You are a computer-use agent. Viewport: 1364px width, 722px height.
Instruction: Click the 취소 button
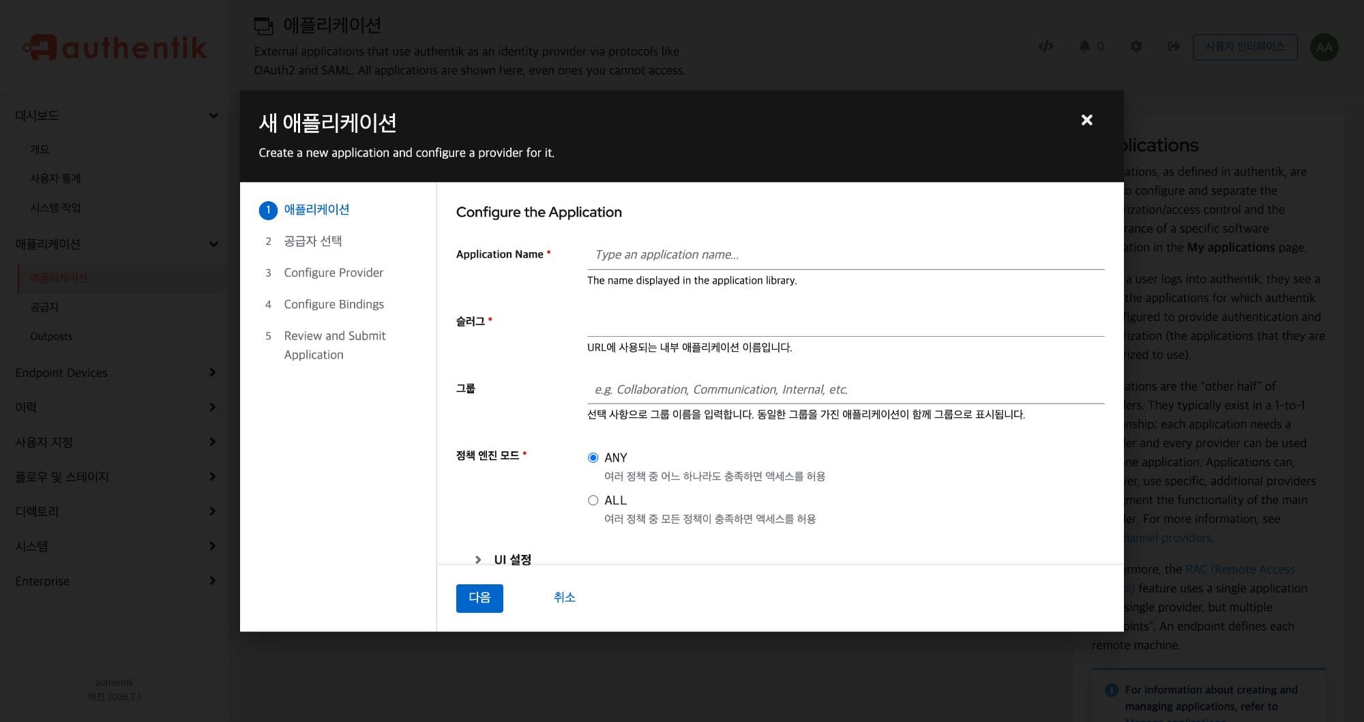click(564, 598)
